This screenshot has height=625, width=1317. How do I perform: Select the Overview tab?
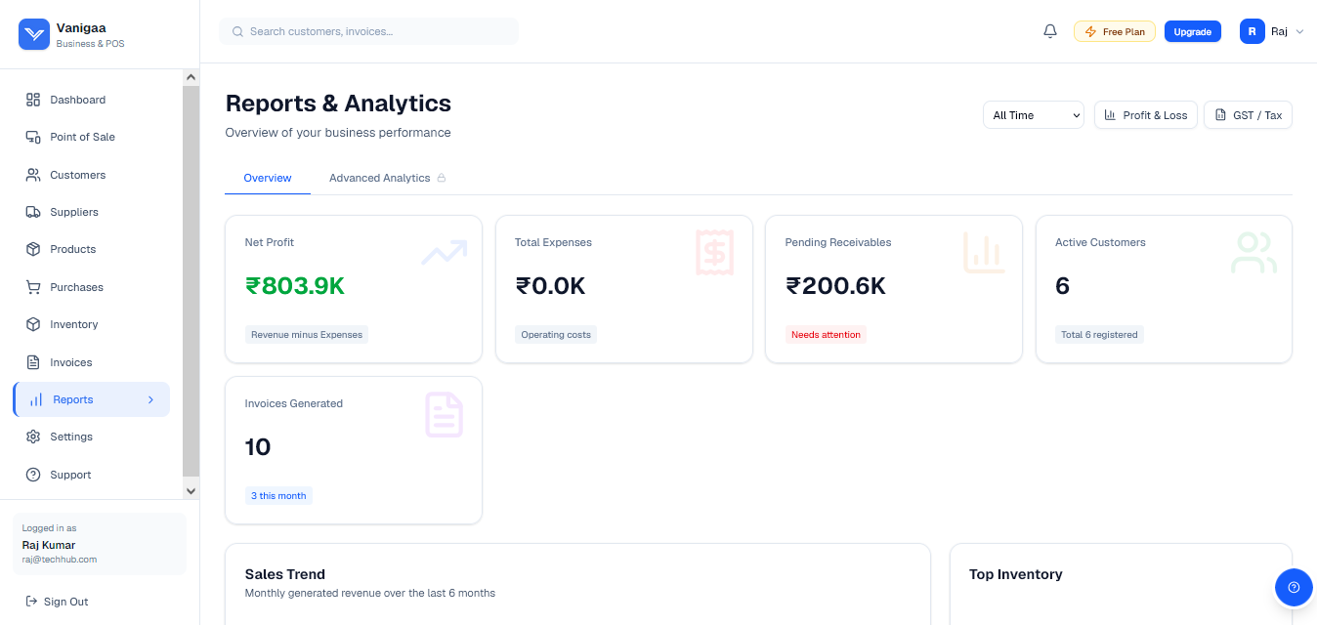coord(268,178)
